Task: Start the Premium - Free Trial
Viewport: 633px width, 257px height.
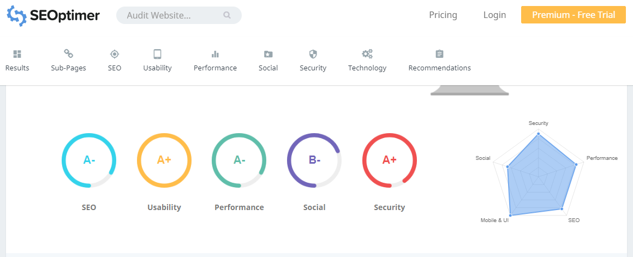Action: (x=574, y=15)
